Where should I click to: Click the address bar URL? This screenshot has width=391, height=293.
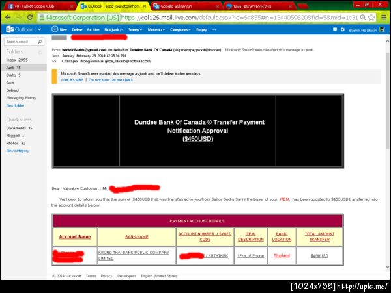click(x=239, y=18)
